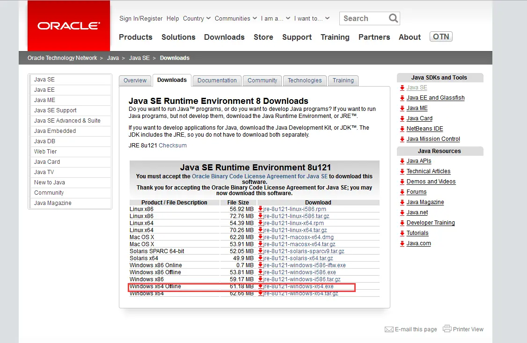527x343 pixels.
Task: Click the red download arrow beside jre-8u121-linux-i586.rpm
Action: 260,209
